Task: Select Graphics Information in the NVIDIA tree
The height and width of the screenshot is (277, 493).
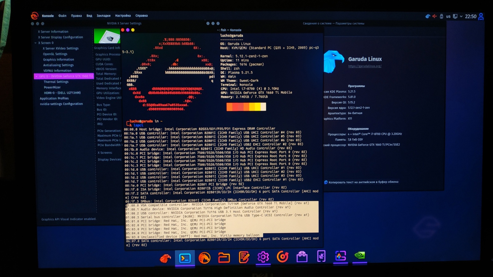Action: tap(58, 59)
